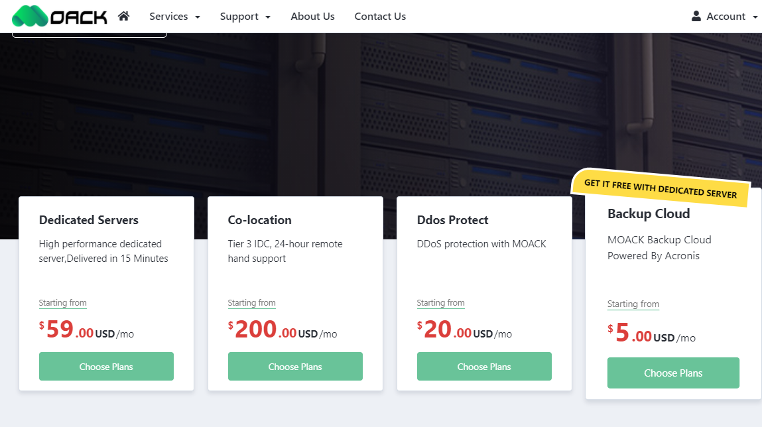Open the Contact Us page
This screenshot has width=762, height=427.
click(380, 17)
